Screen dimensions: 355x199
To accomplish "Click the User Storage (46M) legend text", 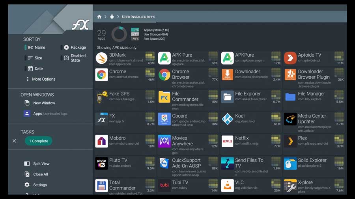I will [x=156, y=34].
